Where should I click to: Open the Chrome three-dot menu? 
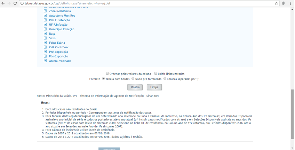pos(290,3)
